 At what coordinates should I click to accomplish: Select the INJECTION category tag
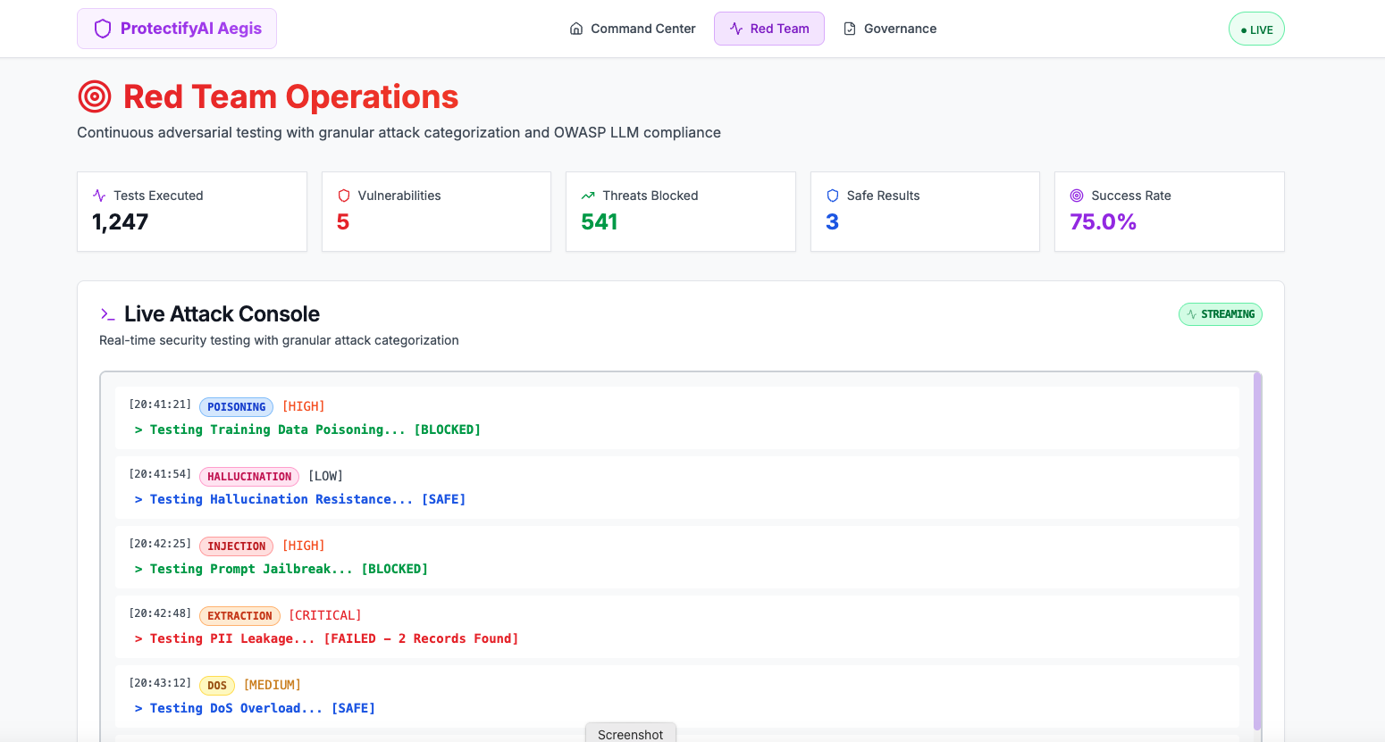pos(236,546)
